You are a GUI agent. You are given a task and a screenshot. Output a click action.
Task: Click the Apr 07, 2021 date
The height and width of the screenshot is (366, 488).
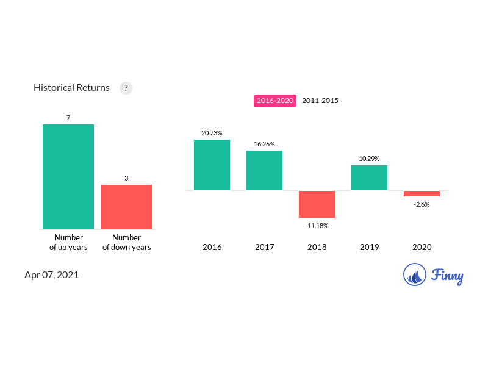(x=52, y=275)
